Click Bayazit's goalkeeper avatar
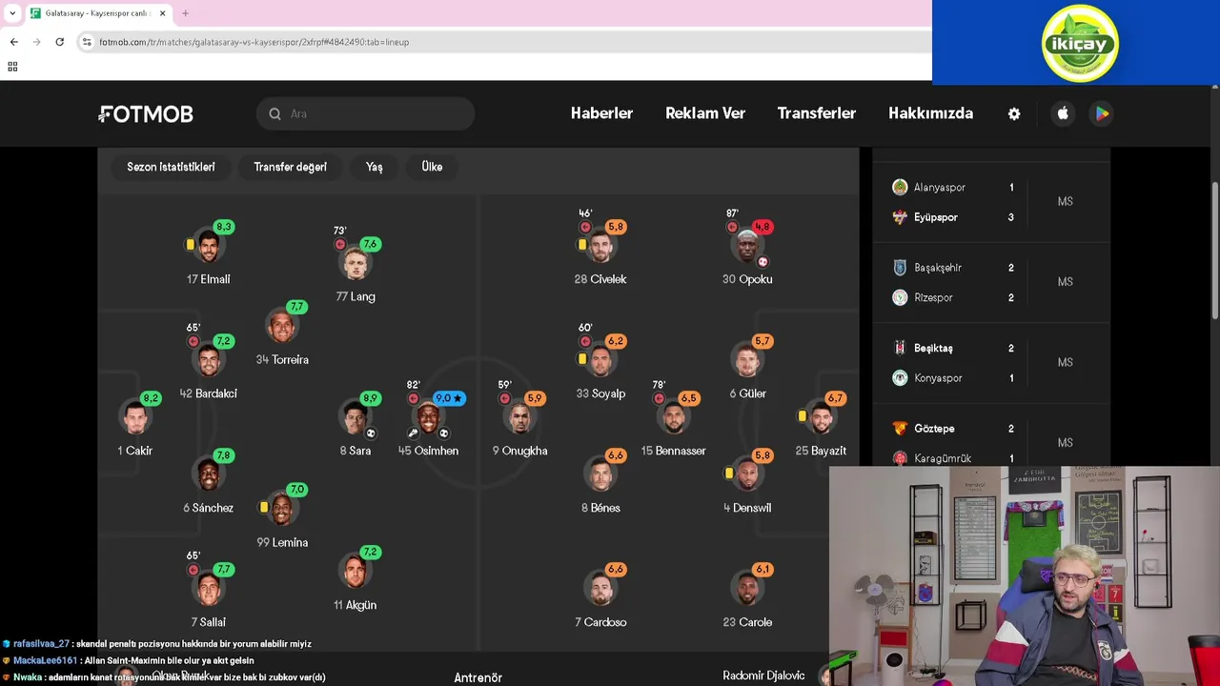The height and width of the screenshot is (686, 1220). coord(821,417)
